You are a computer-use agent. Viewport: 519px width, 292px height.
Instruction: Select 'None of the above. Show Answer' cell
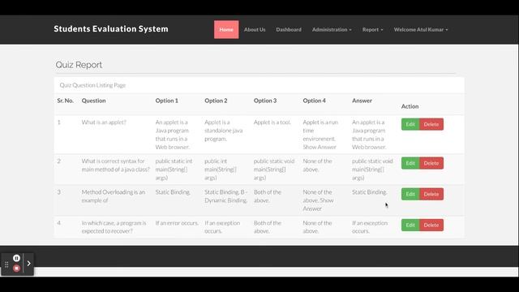coord(318,200)
